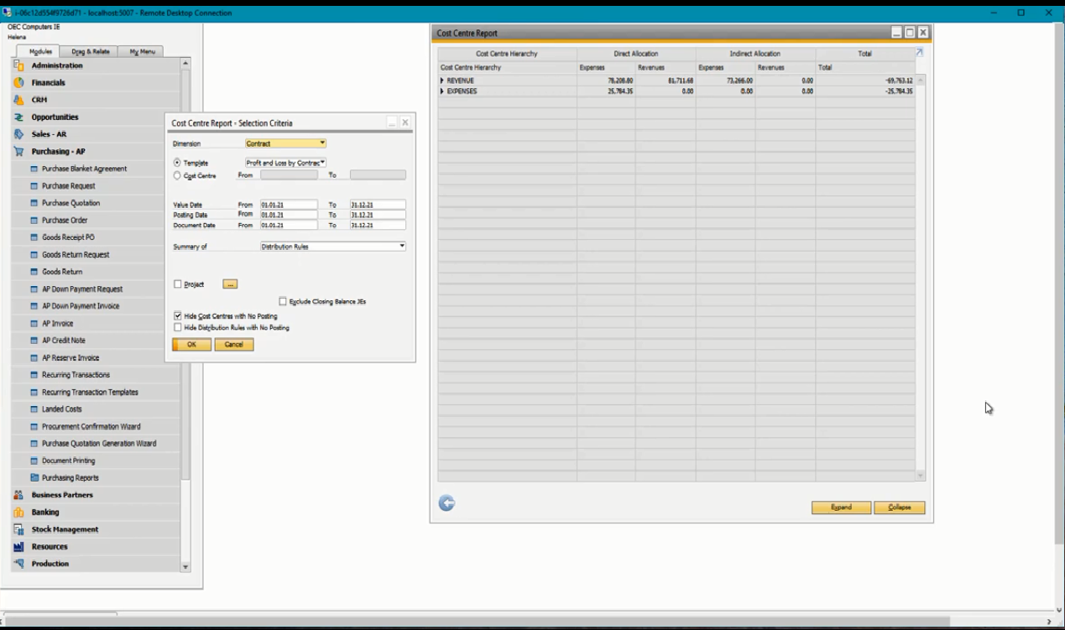Open the Dimension dropdown showing Contract

tap(321, 143)
